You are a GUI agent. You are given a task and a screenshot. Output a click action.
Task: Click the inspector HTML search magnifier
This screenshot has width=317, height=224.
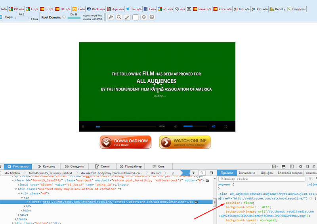[202, 173]
